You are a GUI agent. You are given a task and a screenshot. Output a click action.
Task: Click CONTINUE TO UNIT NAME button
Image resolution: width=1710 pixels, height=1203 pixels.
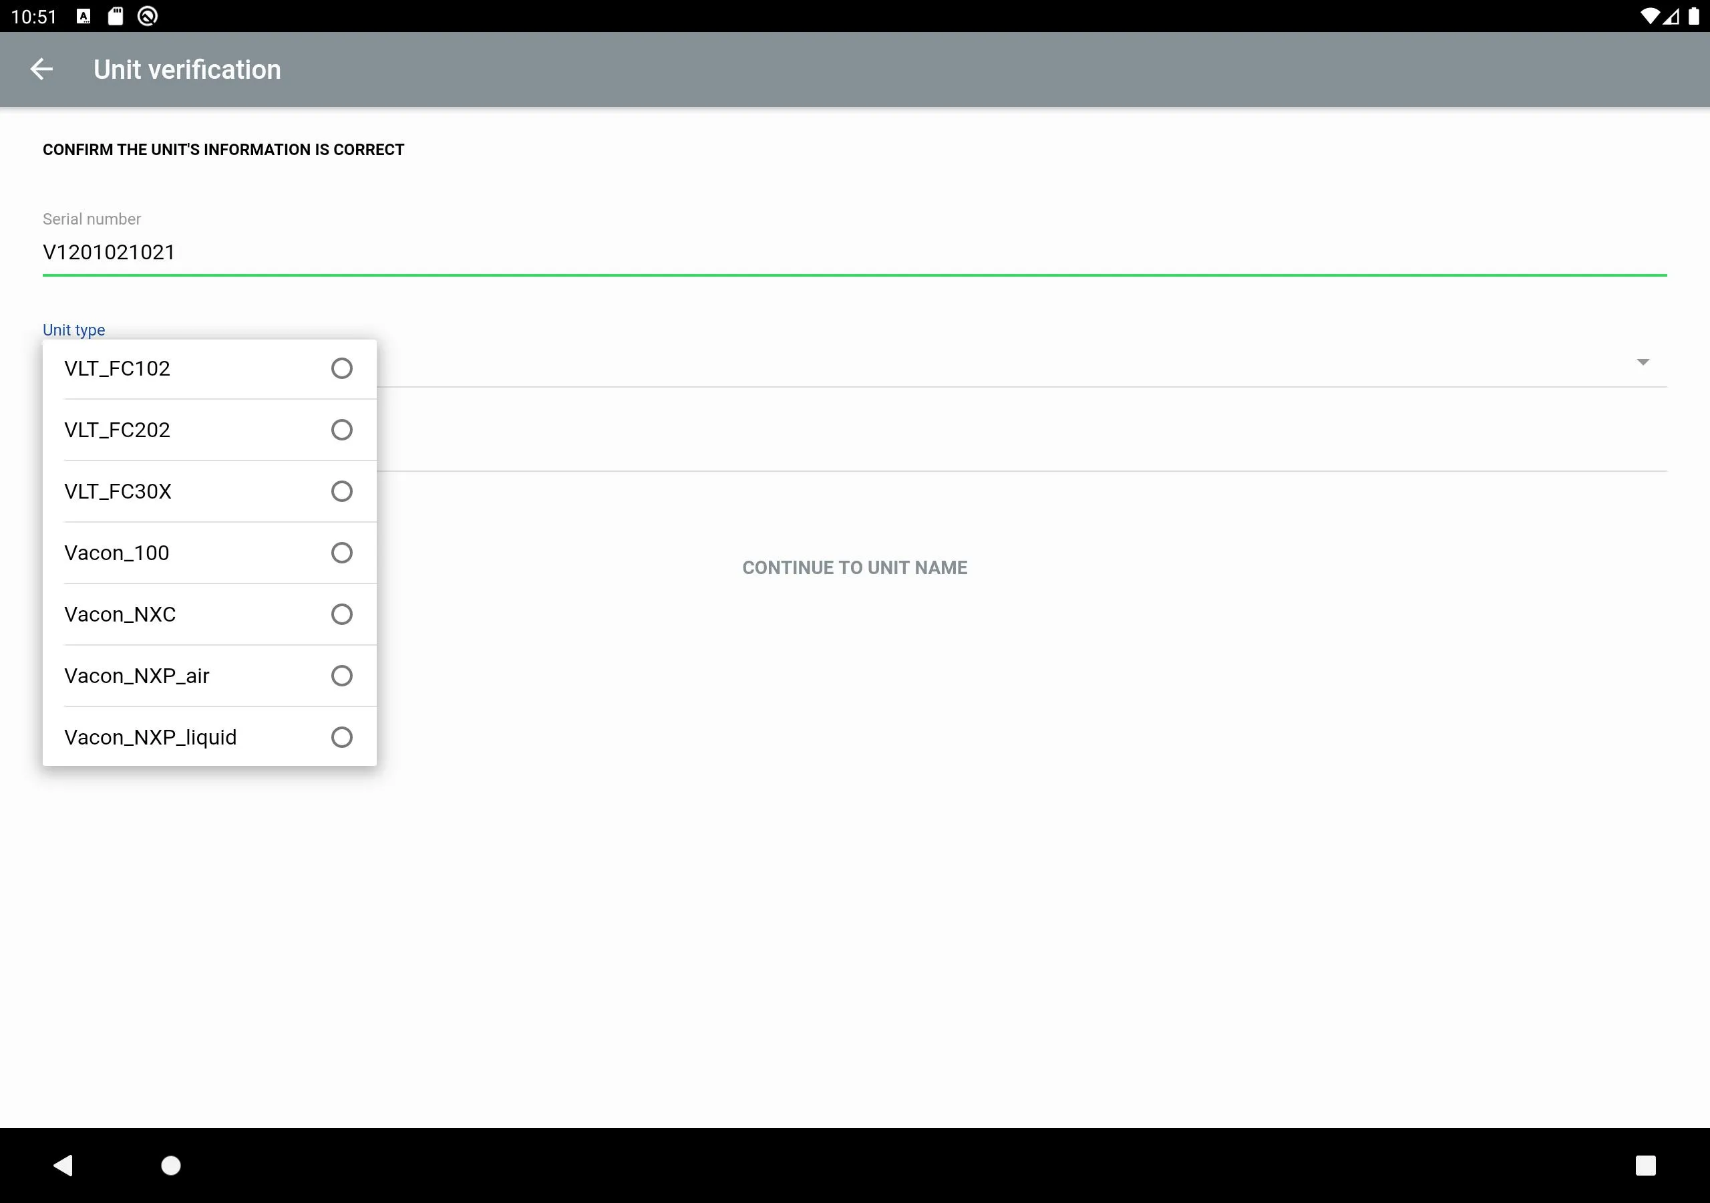click(854, 566)
